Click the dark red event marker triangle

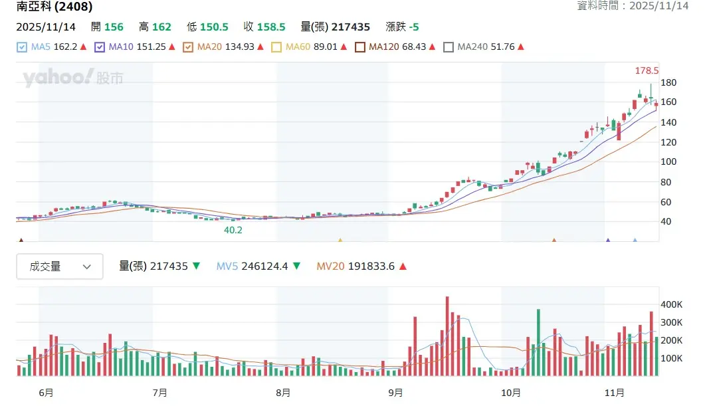point(21,240)
